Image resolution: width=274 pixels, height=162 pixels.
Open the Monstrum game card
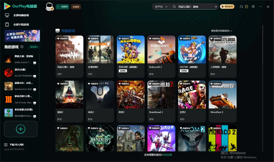tap(69, 138)
